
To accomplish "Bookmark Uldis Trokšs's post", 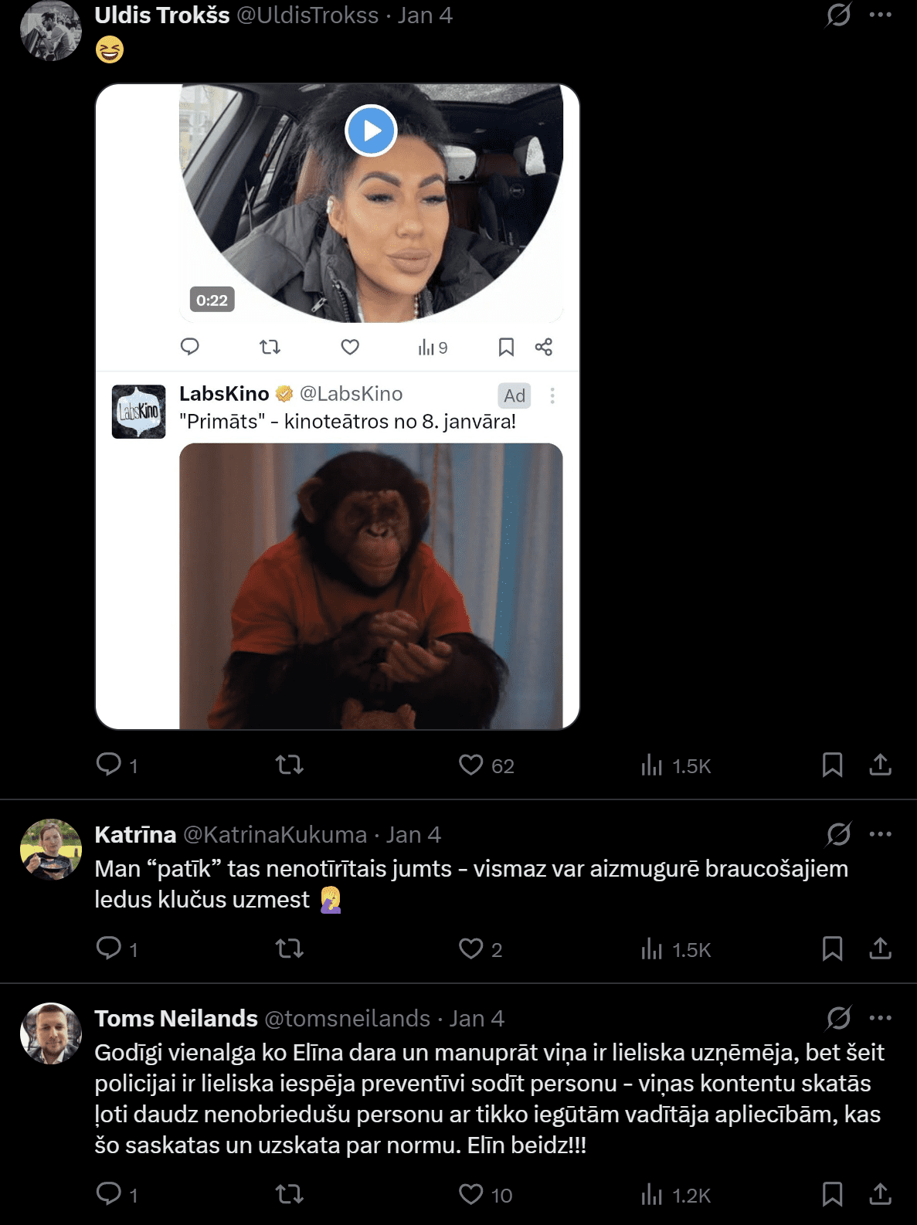I will point(832,765).
